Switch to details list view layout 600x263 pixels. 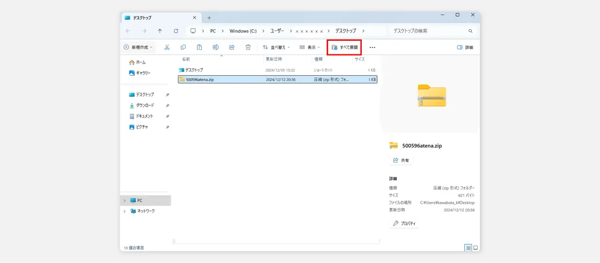[468, 247]
